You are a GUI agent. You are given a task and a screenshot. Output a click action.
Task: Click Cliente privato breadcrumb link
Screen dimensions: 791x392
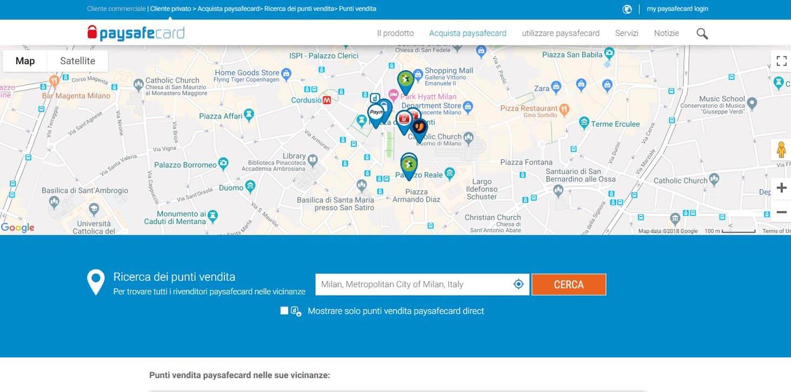pyautogui.click(x=171, y=9)
